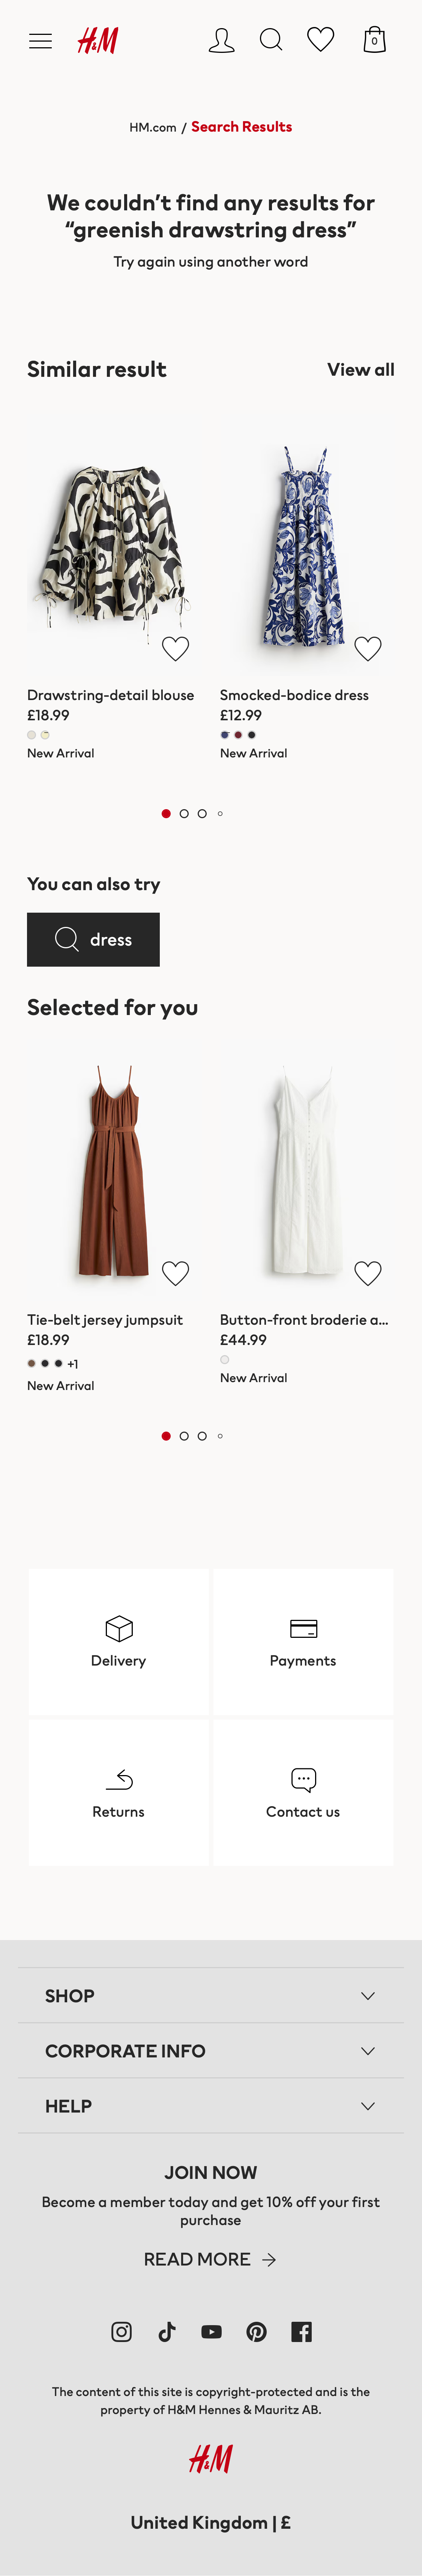Screen dimensions: 422x2576
Task: Click View all similar results
Action: point(360,369)
